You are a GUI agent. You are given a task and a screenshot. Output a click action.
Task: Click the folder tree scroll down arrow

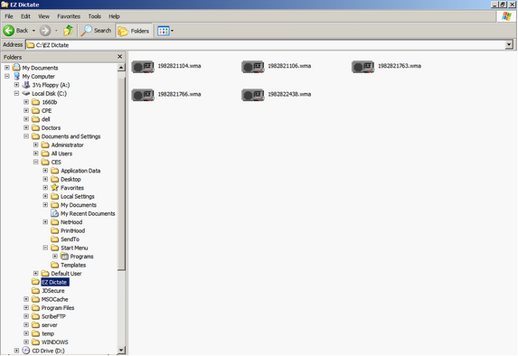pos(121,350)
